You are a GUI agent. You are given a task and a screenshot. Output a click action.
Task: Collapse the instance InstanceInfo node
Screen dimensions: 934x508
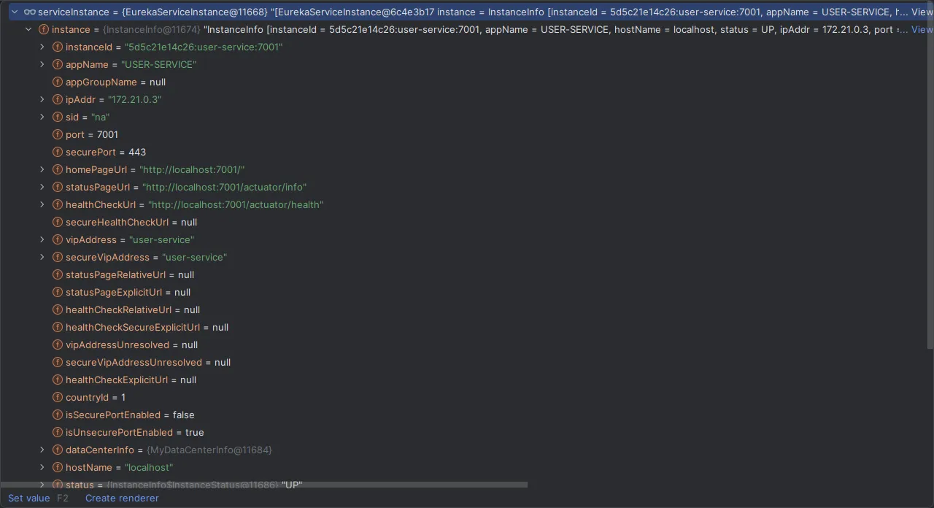click(28, 29)
